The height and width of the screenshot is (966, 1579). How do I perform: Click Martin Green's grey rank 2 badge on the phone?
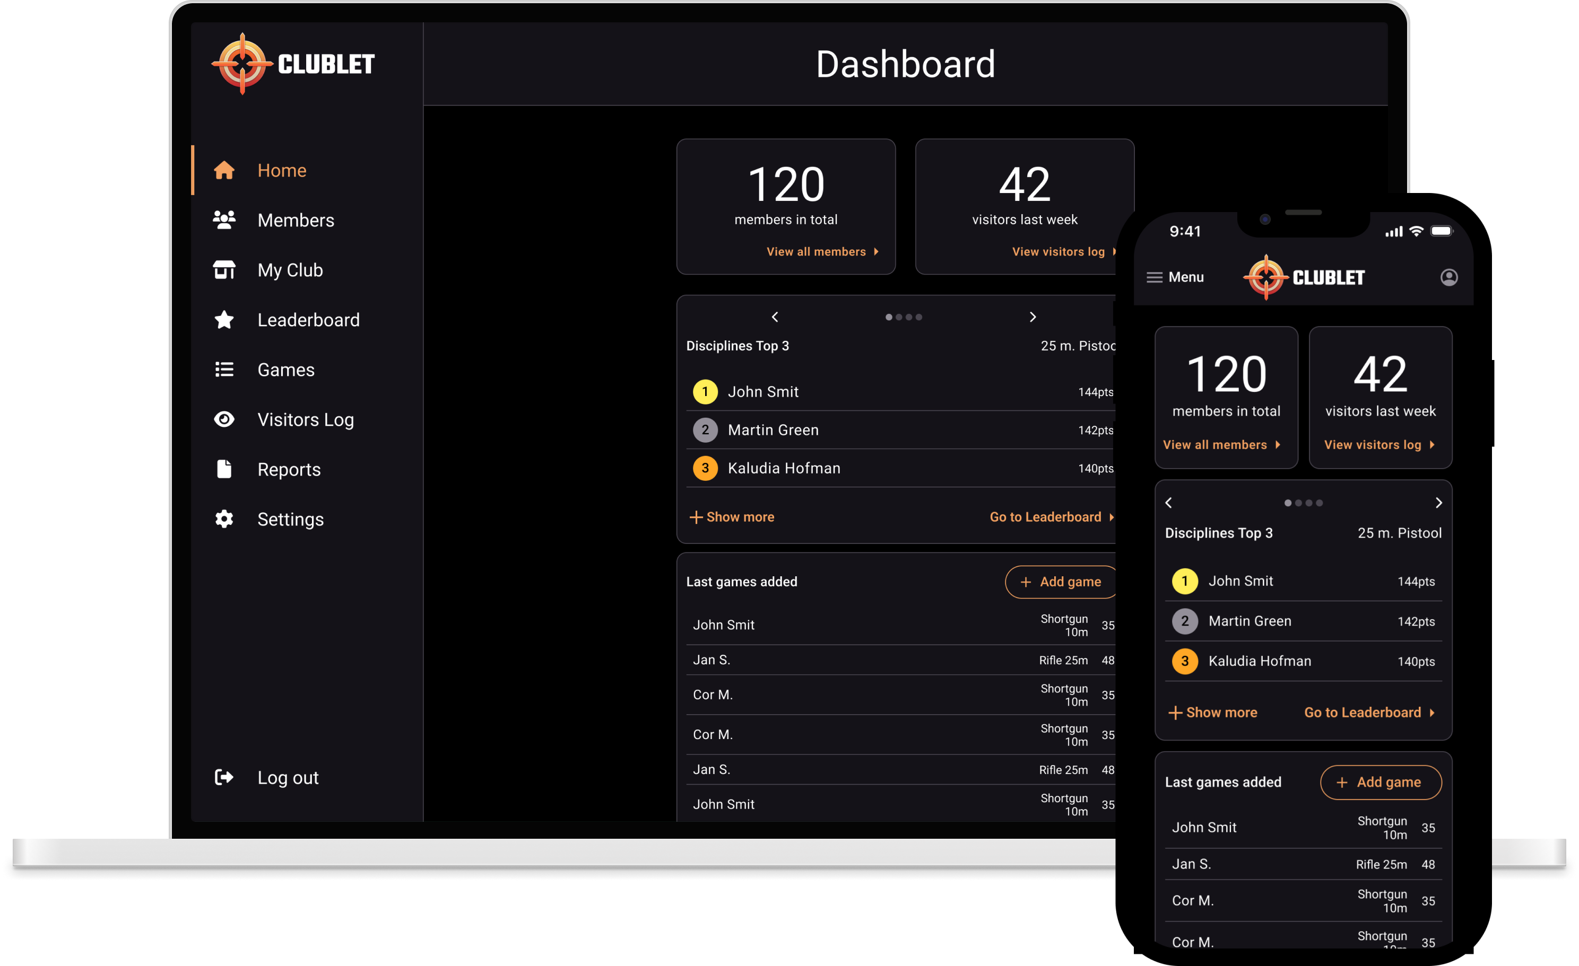[1185, 621]
